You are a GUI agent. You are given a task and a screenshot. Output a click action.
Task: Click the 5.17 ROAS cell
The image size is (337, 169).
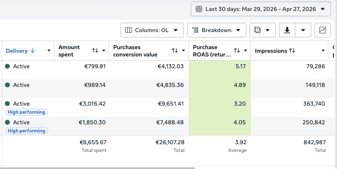pos(220,70)
